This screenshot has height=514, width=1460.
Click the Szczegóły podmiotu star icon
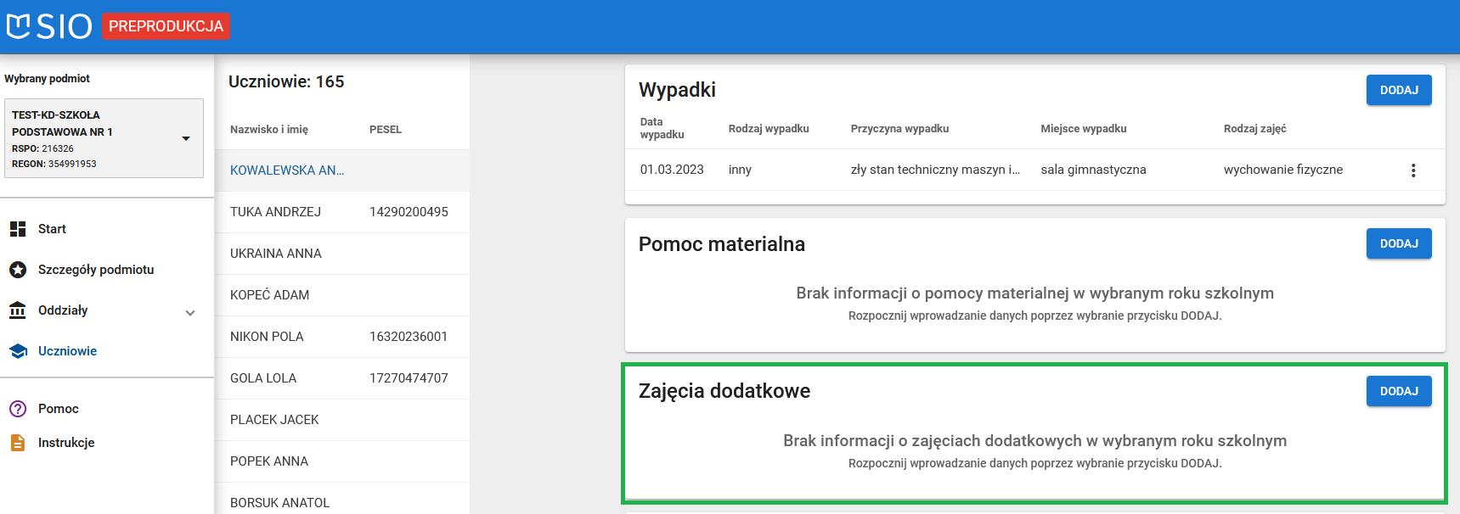(18, 270)
